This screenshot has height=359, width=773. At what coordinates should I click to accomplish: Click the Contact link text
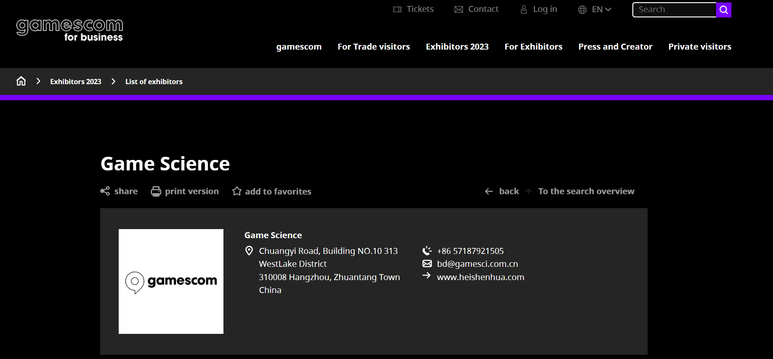(x=483, y=9)
